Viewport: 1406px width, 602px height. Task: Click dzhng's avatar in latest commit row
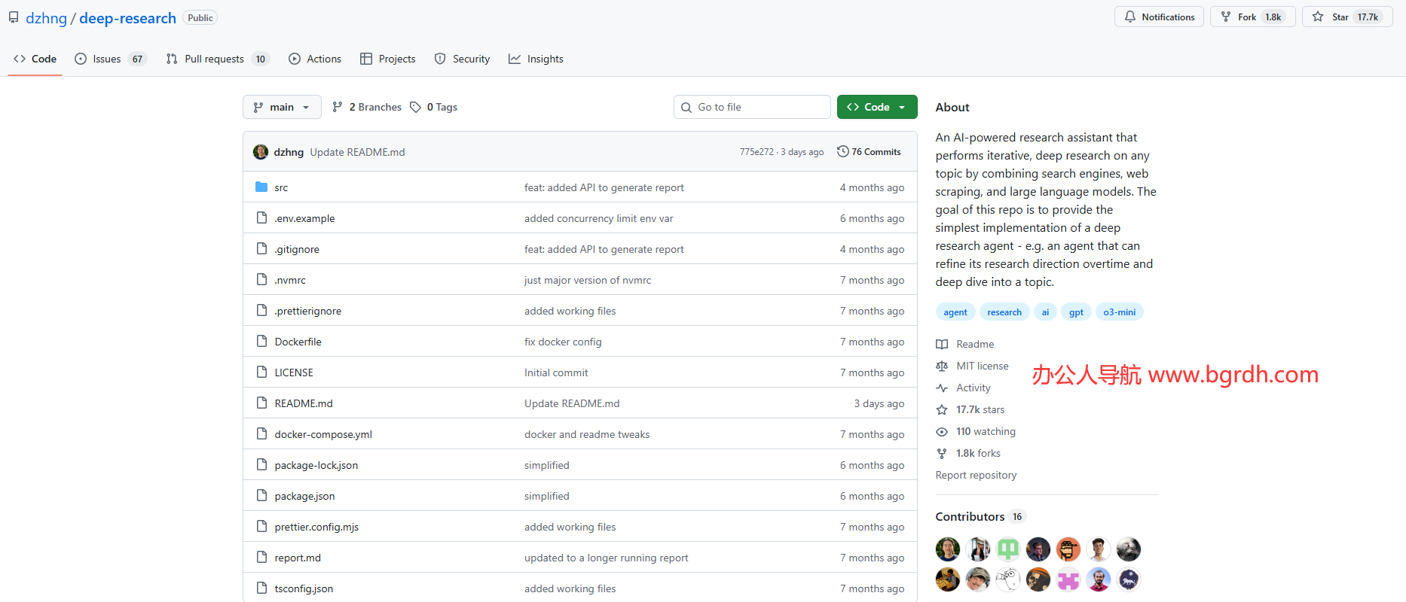click(x=261, y=152)
